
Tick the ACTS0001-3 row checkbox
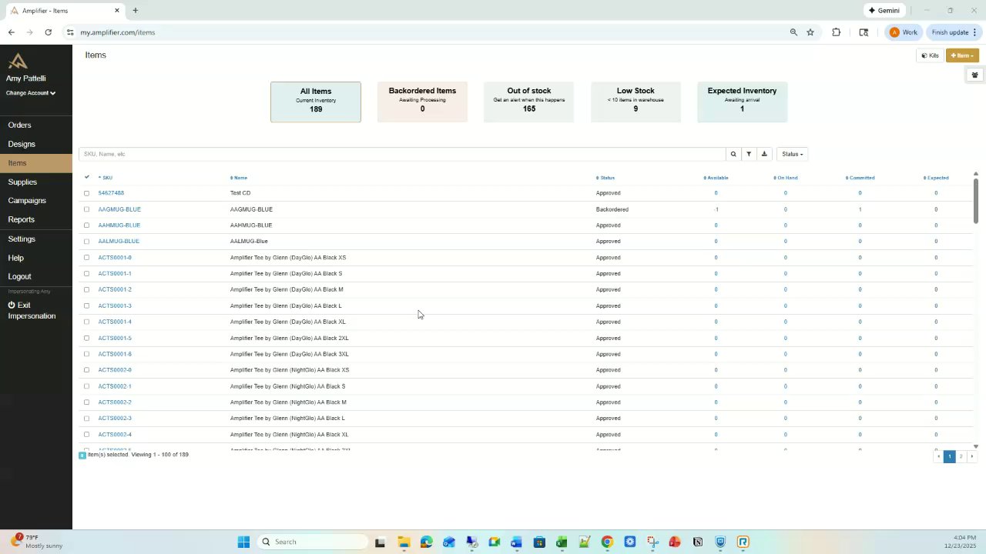86,305
